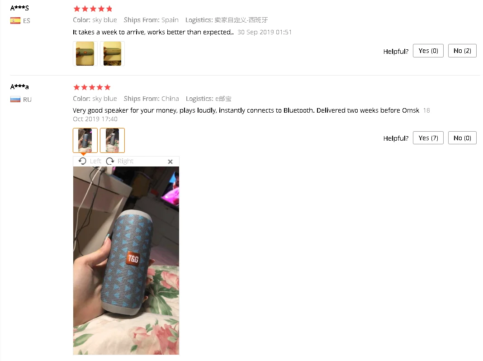The width and height of the screenshot is (483, 361).
Task: Rotate the review photo left
Action: 82,161
